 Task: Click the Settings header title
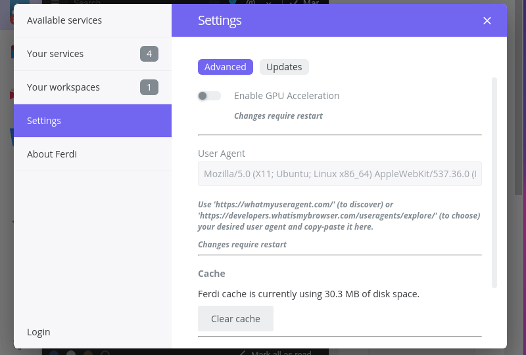[220, 21]
